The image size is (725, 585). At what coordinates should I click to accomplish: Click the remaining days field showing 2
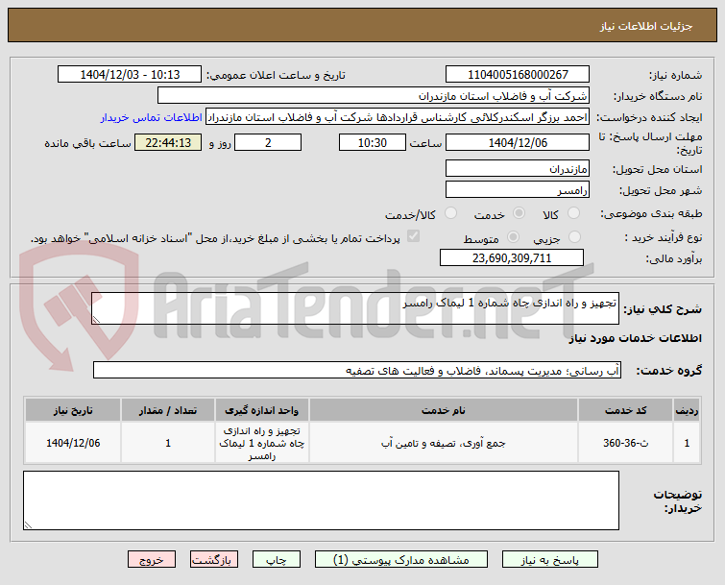[268, 143]
